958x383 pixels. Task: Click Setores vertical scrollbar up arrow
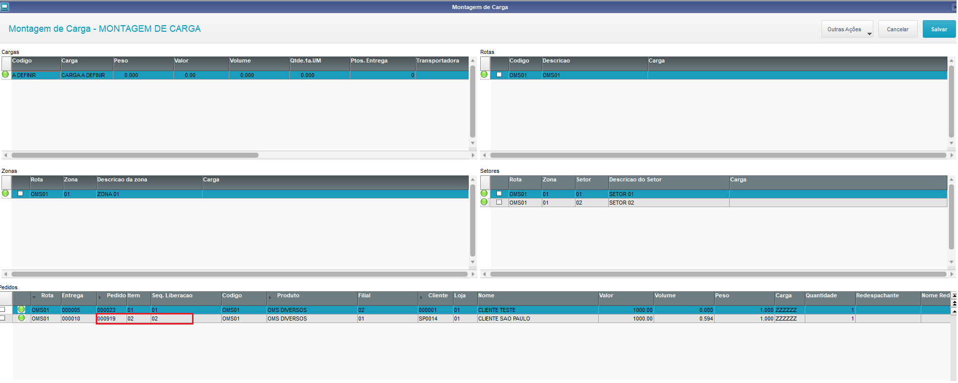[951, 179]
